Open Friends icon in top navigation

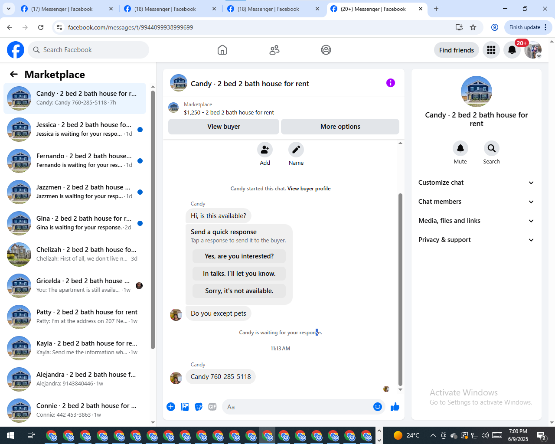(x=274, y=50)
